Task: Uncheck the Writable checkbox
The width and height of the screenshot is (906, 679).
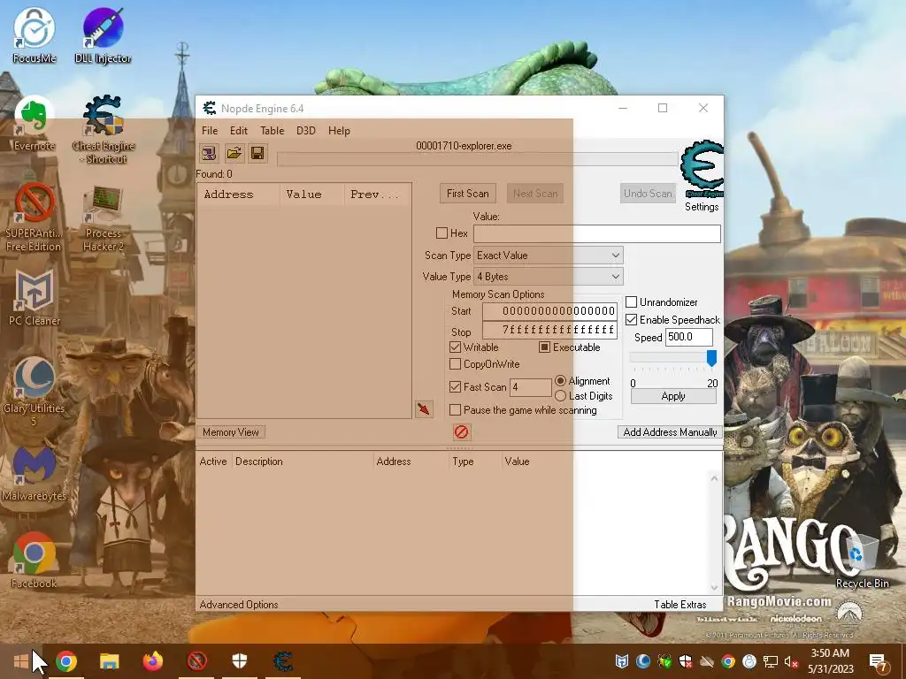Action: point(456,347)
